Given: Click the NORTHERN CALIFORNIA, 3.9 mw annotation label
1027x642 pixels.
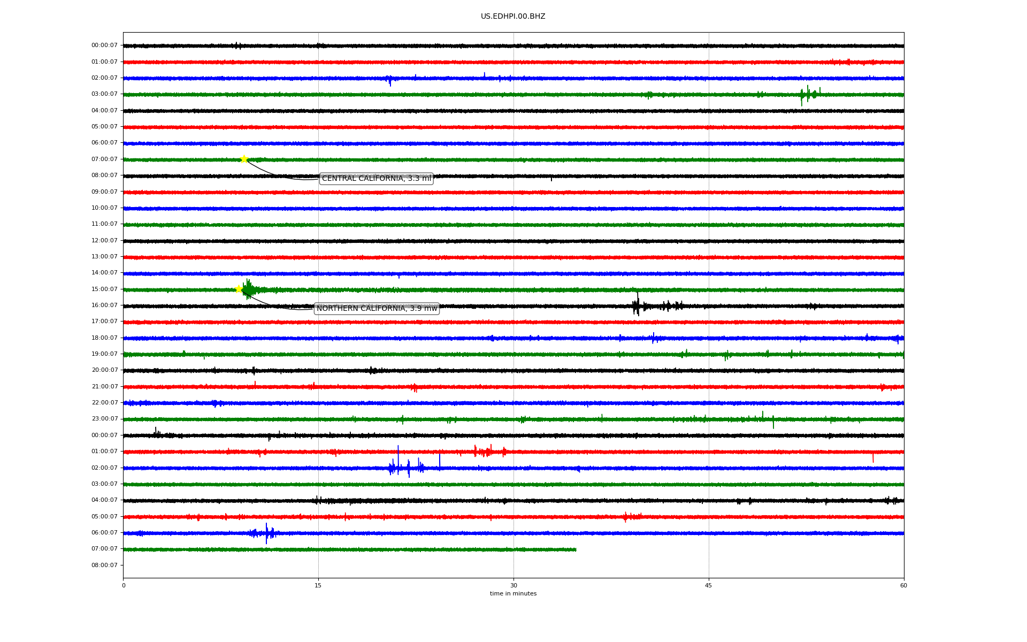Looking at the screenshot, I should [377, 309].
